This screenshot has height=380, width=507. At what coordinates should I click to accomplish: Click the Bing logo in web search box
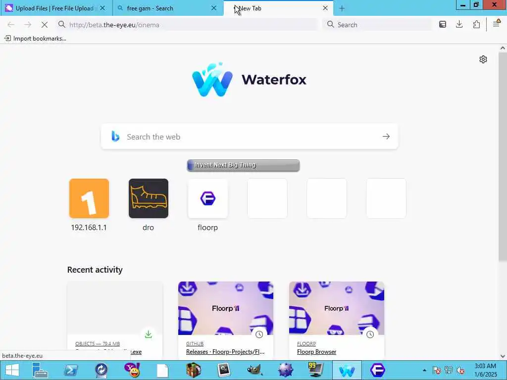tap(115, 137)
